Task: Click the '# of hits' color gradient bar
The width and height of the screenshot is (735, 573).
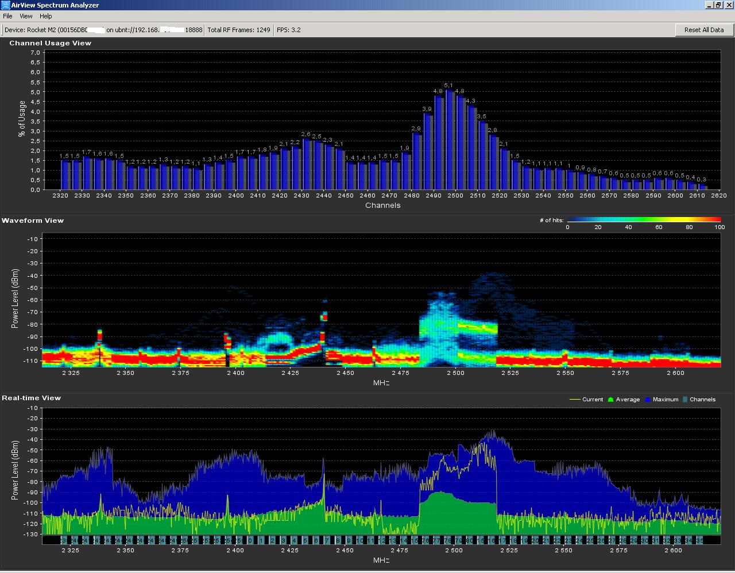Action: 644,219
